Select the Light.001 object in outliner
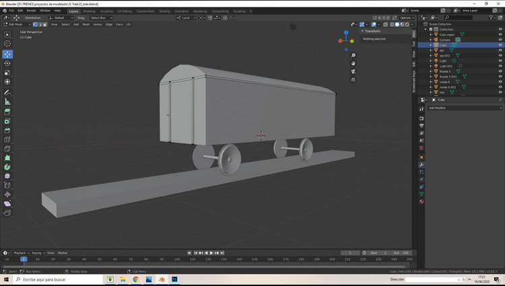 (446, 66)
